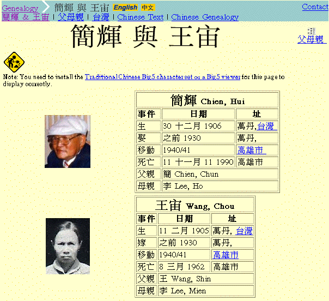Click the large 簡輝 與 王宙 page heading

(x=145, y=37)
